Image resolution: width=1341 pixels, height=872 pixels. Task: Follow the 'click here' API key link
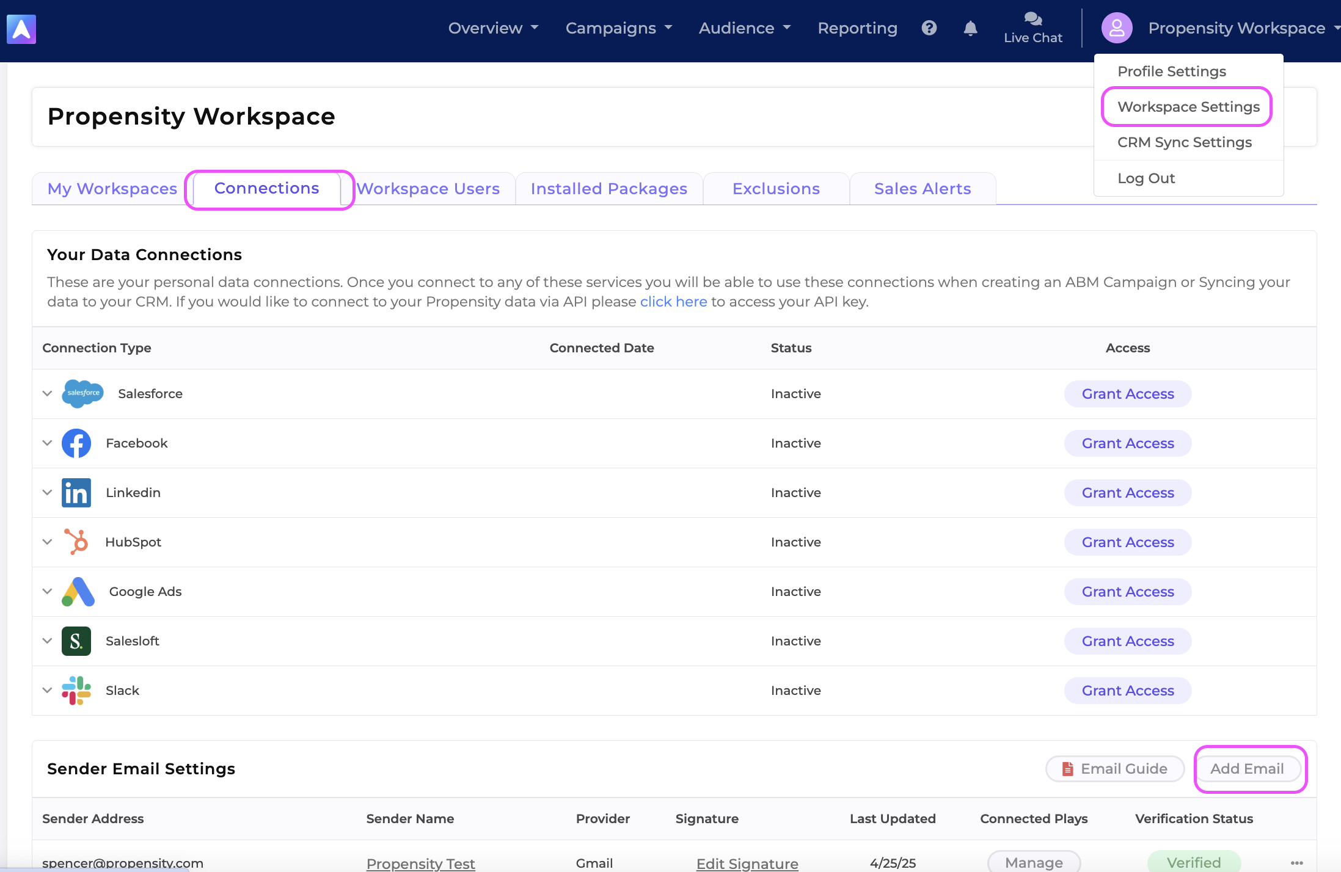(x=673, y=302)
